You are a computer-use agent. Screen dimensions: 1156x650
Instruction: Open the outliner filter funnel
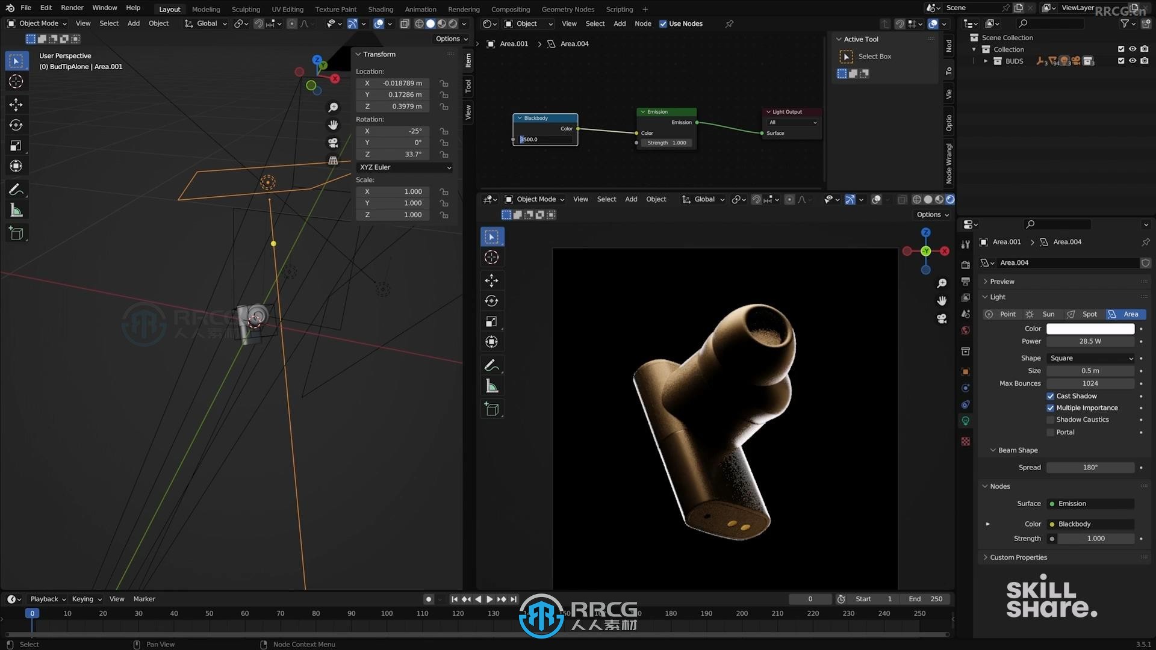[1124, 23]
